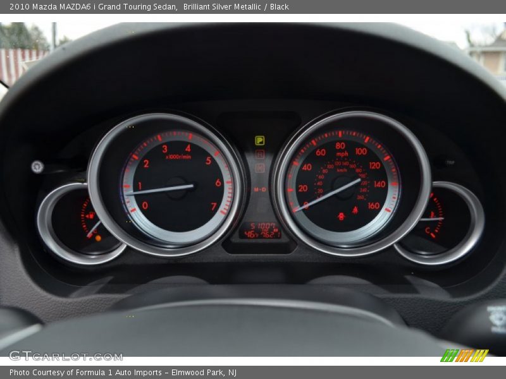Open the 2010 Mazda MAZDA6 title link
The image size is (506, 379).
(x=89, y=8)
